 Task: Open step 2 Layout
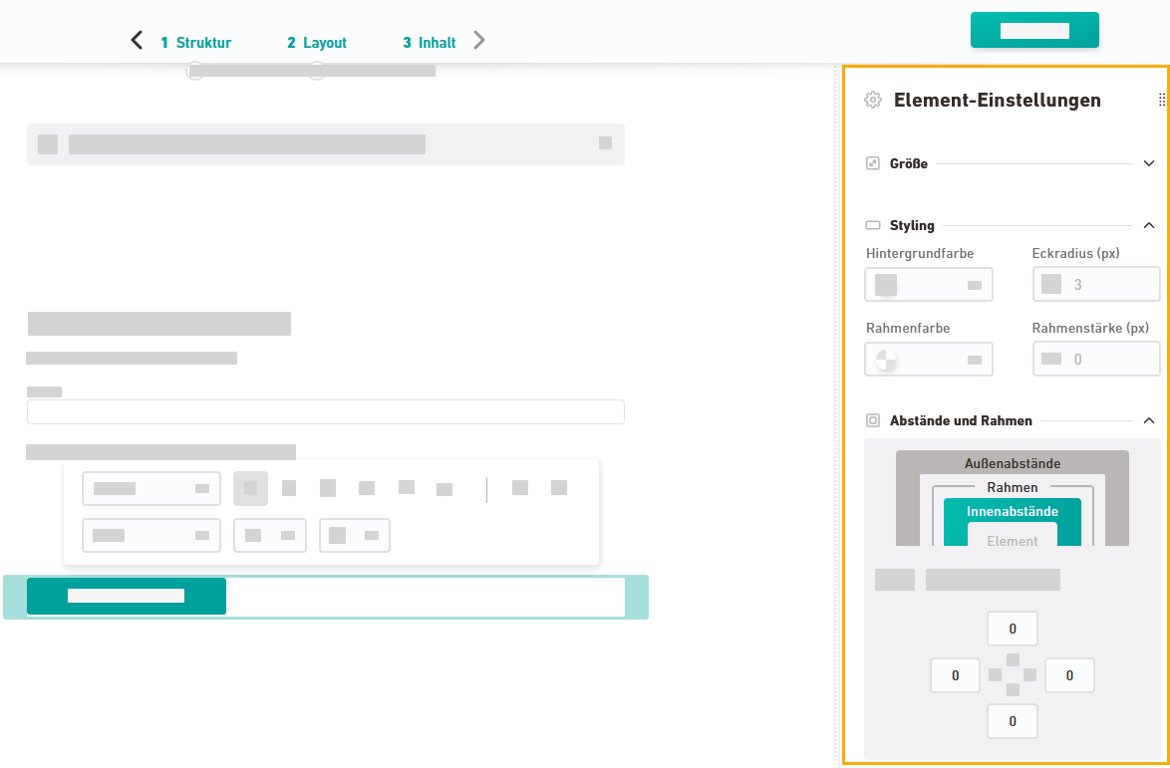317,43
